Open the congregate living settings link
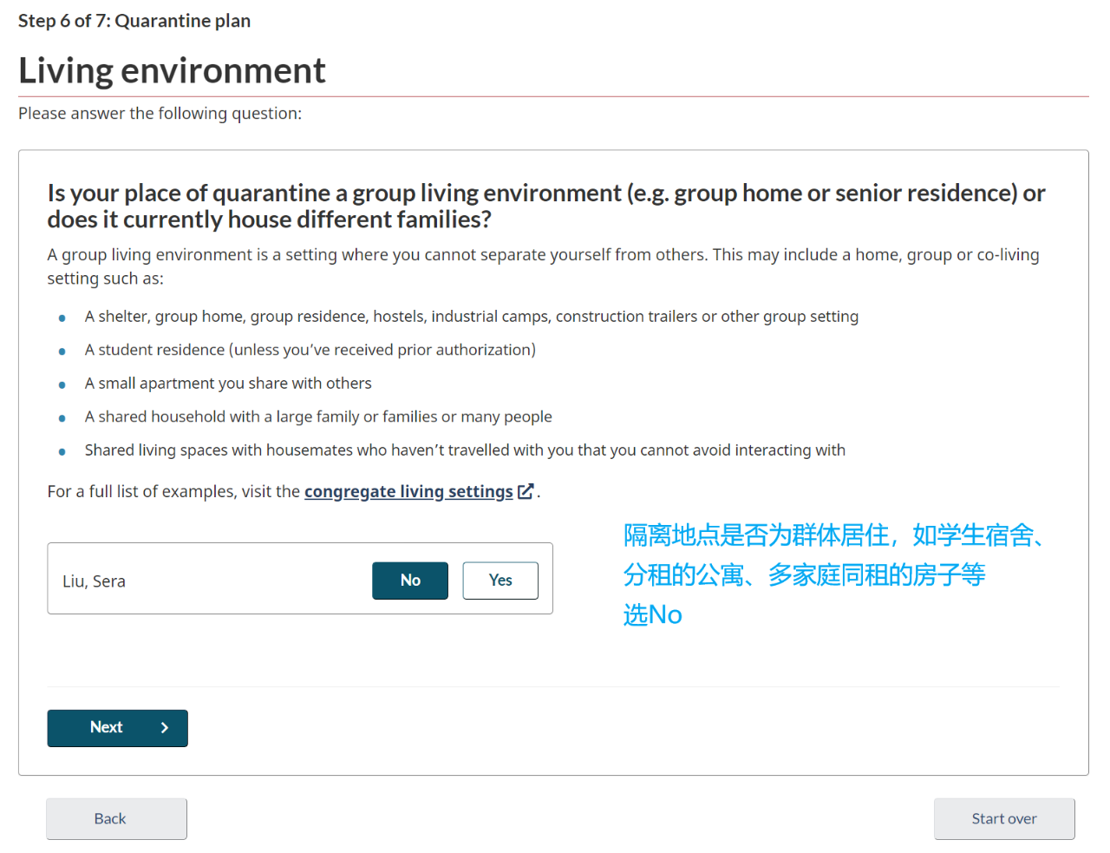This screenshot has height=853, width=1110. click(x=408, y=491)
